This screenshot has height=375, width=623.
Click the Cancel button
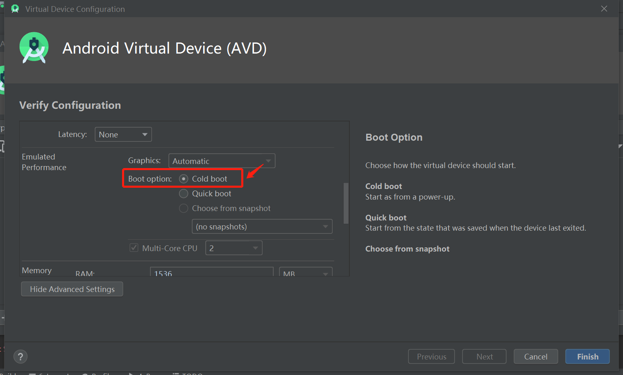(x=536, y=357)
